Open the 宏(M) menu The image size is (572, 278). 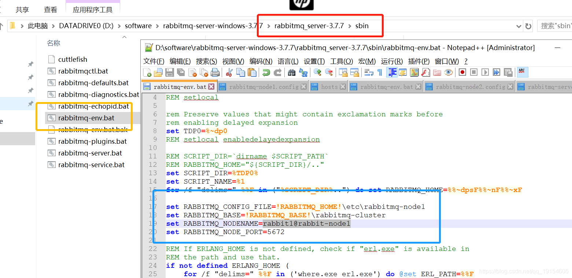coord(367,61)
